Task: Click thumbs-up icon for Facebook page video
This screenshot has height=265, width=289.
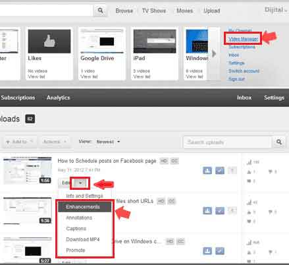Action: pyautogui.click(x=249, y=172)
